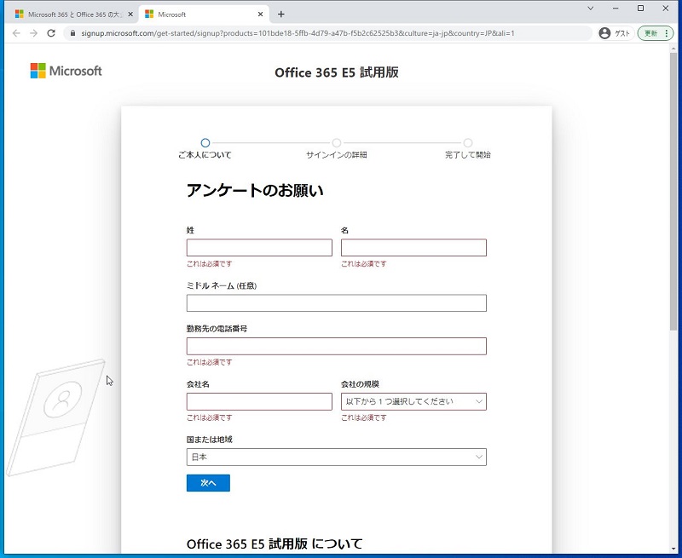
Task: Click the browser back arrow
Action: (16, 33)
